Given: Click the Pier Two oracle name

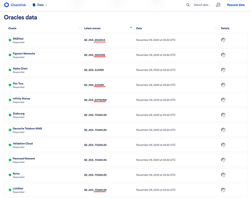Looking at the screenshot, I should tap(18, 83).
